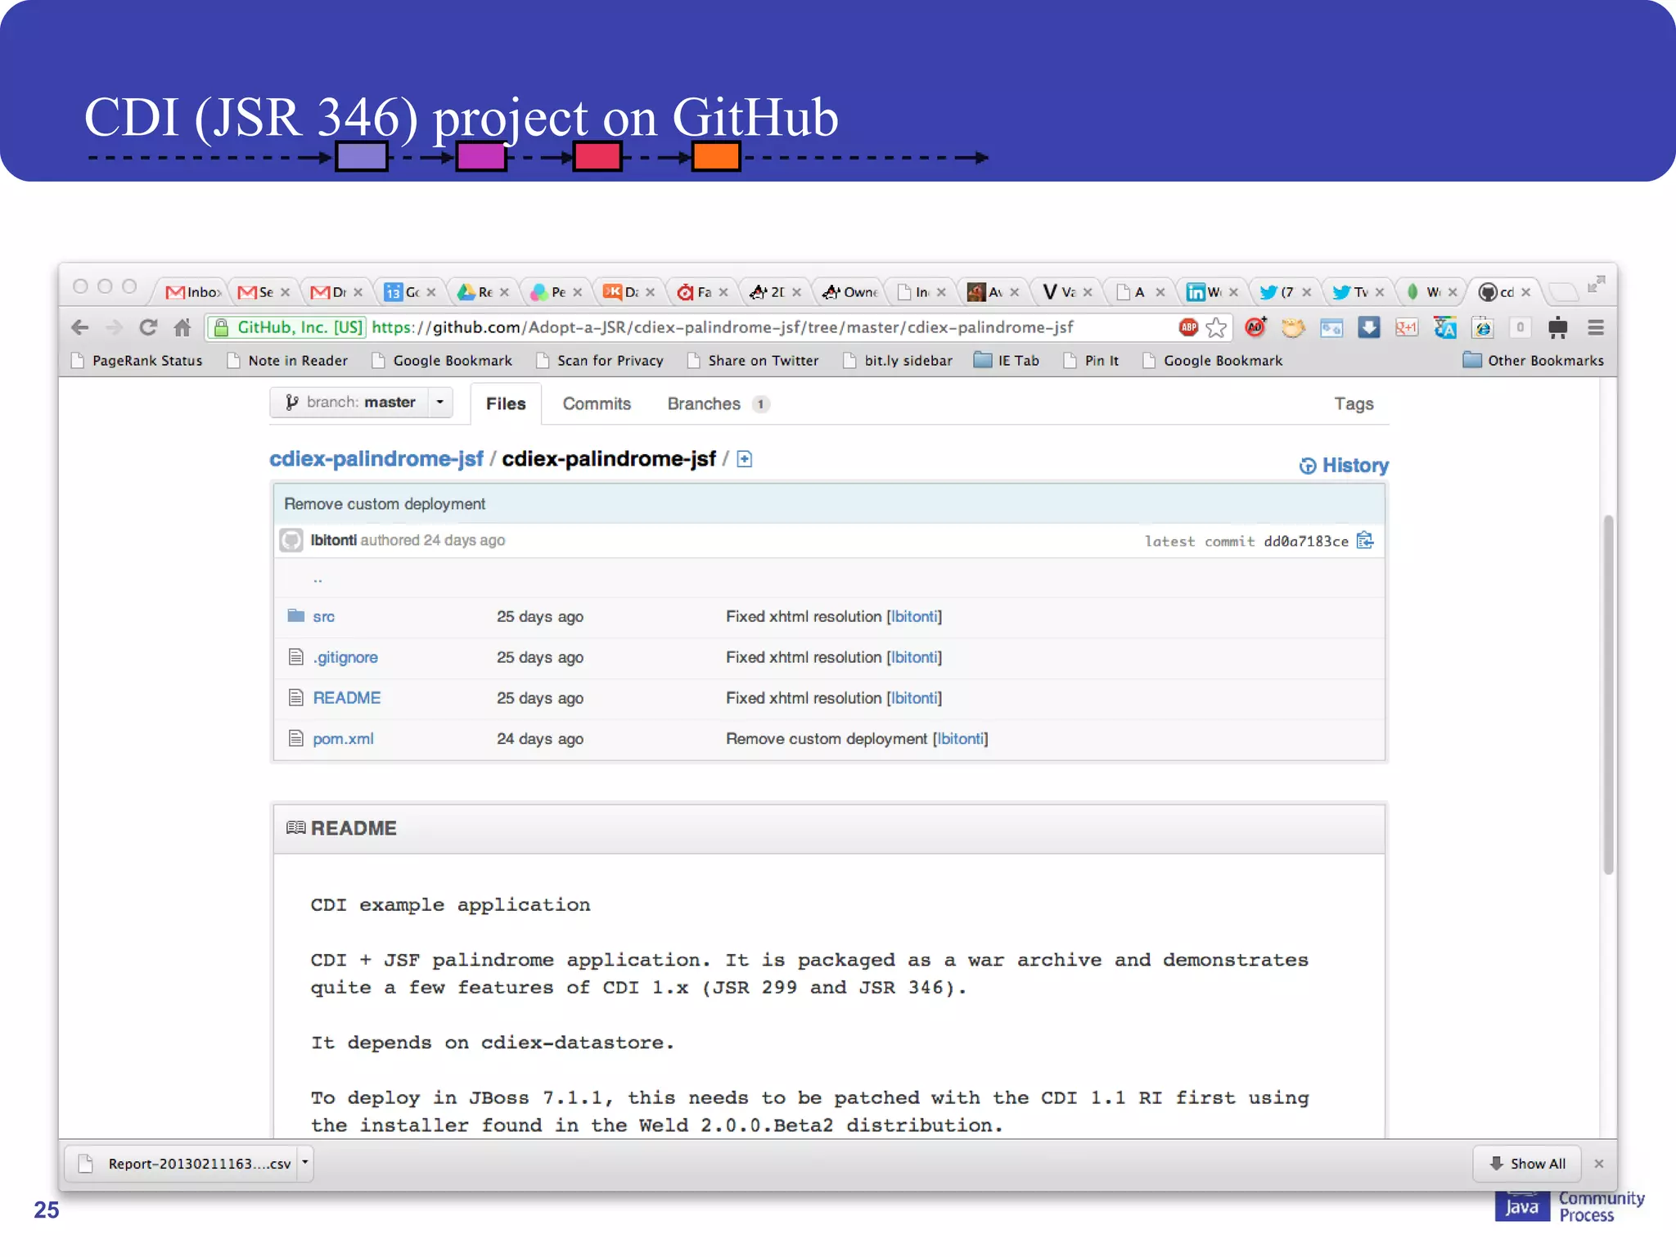Open the bit.ly sidebar bookmark

point(899,360)
